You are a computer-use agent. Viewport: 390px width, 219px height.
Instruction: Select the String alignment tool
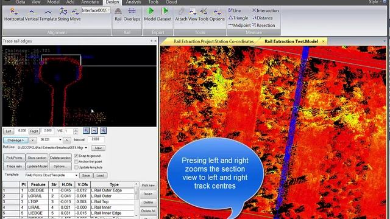click(63, 15)
